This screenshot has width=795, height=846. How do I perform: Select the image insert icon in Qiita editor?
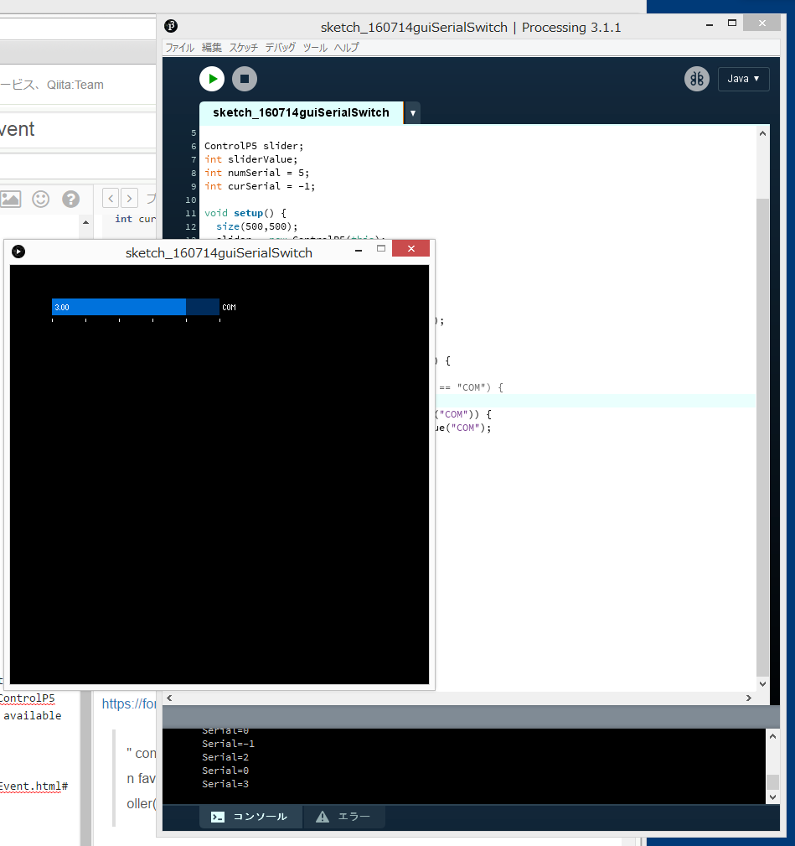click(10, 199)
